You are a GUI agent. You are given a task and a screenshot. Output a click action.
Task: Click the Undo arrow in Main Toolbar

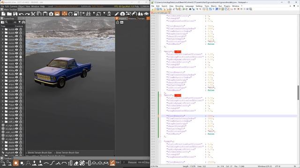pos(21,14)
